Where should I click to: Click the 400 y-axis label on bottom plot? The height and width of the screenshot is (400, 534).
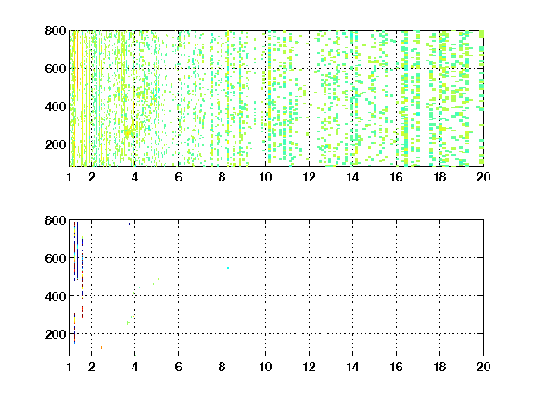[56, 296]
